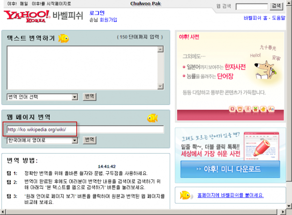Click the 웹 페이지 번역 heading

tap(29, 117)
